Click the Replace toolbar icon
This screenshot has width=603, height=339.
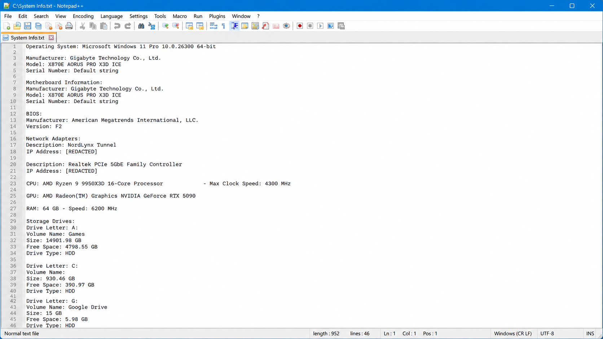click(152, 26)
